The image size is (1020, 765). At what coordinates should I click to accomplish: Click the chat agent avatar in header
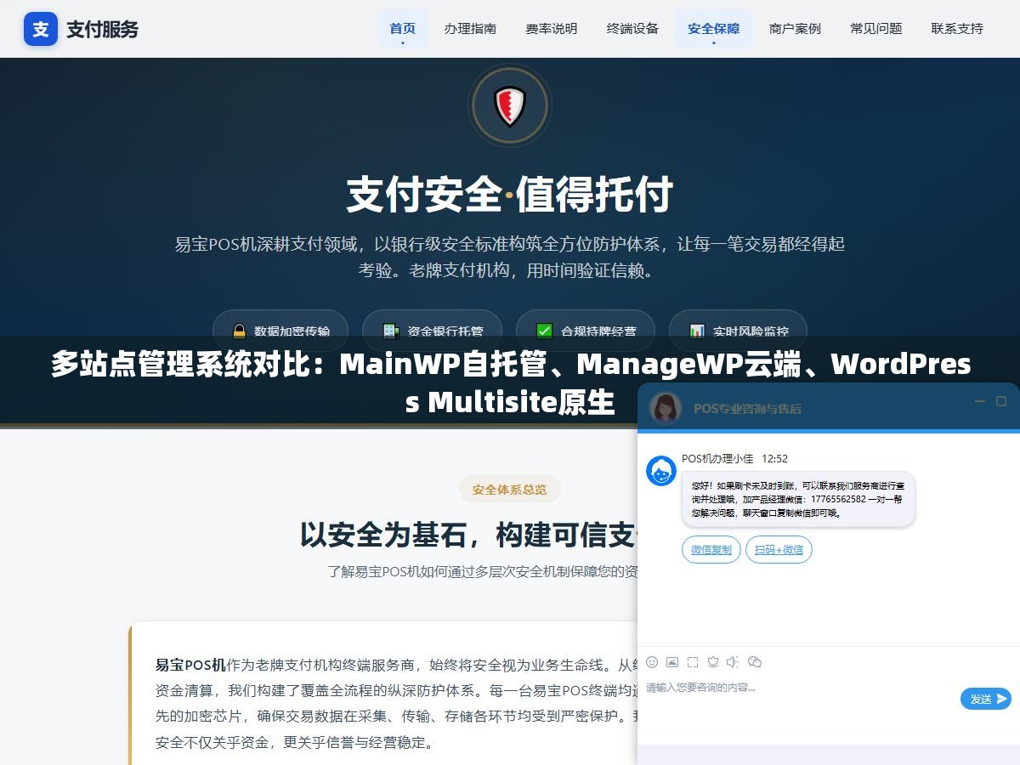[x=666, y=408]
